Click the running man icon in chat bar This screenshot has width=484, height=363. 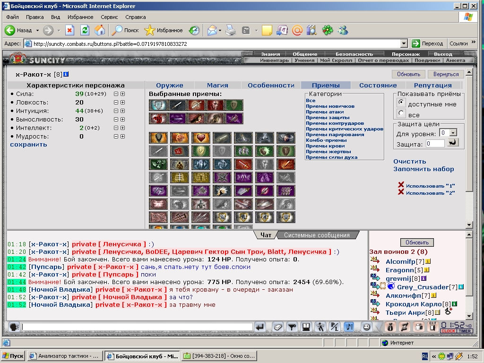pos(320,327)
